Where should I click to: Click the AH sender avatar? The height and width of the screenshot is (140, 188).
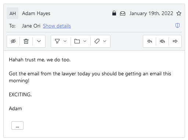12,13
